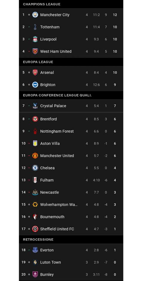Click Fulham's downward position arrow
The height and width of the screenshot is (281, 142).
pyautogui.click(x=29, y=180)
